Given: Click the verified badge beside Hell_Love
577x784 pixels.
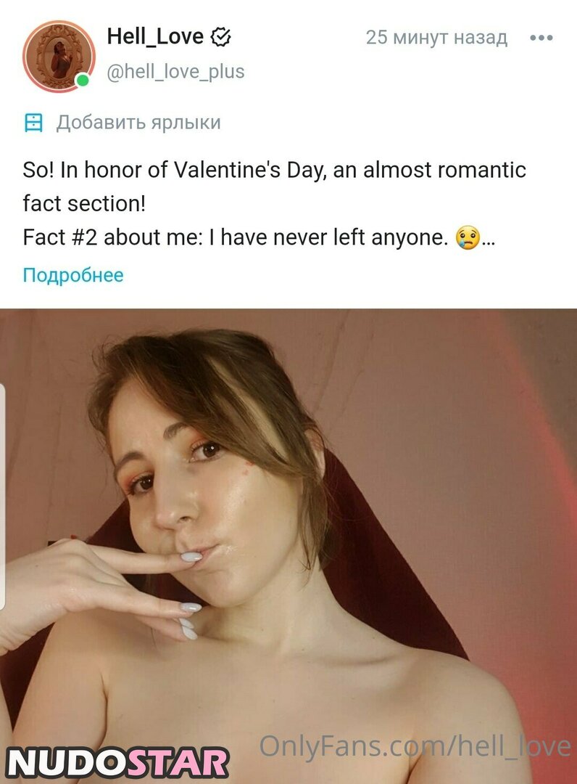Looking at the screenshot, I should click(220, 37).
